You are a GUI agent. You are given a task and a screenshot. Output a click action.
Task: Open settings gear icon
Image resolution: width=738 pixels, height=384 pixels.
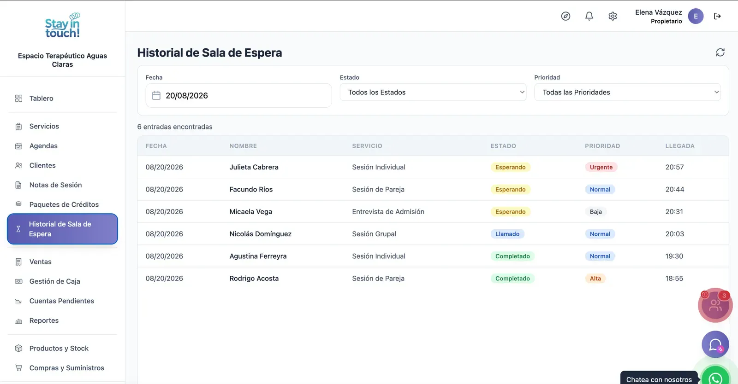click(x=613, y=16)
